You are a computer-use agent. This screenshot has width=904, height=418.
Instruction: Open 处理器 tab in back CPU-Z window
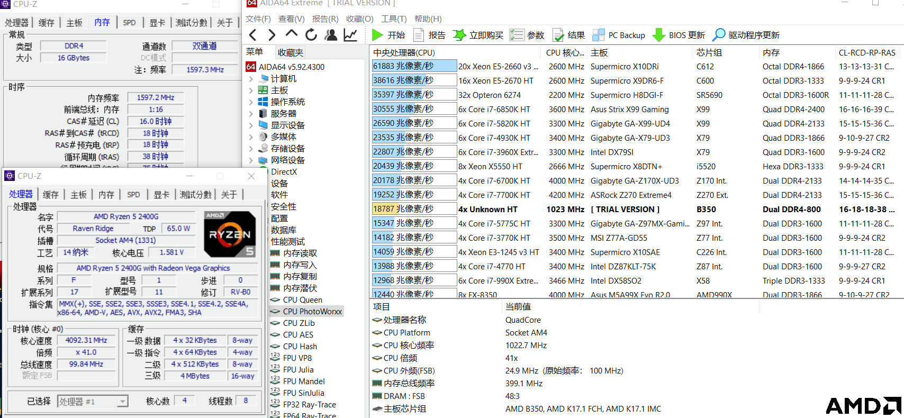17,23
